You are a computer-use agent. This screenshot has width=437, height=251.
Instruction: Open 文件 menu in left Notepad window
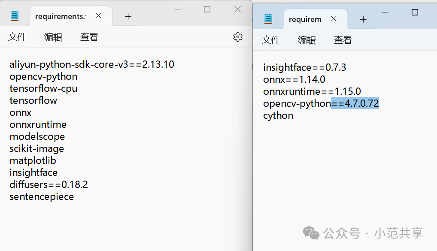click(17, 37)
